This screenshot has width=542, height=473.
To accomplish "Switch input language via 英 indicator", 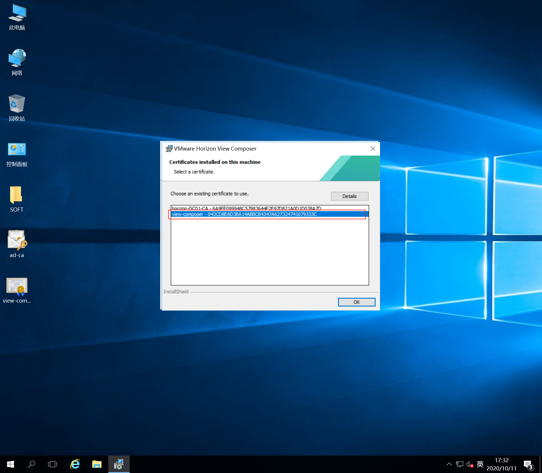I will 480,464.
